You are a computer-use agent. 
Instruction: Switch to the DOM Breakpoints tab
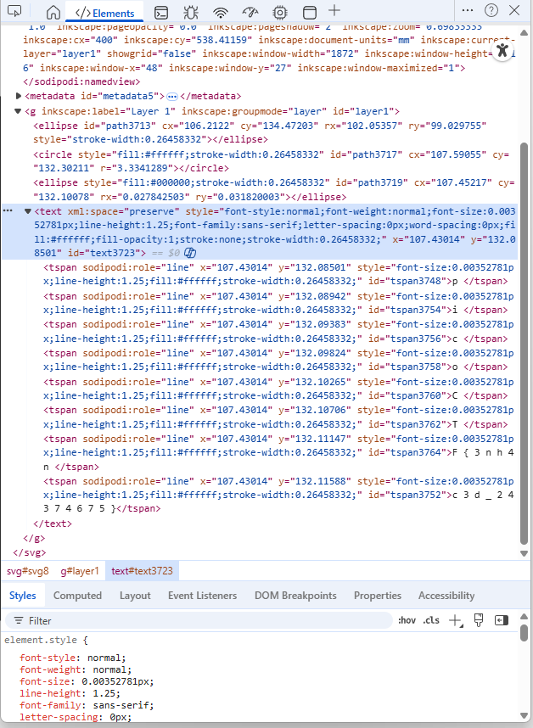coord(295,596)
